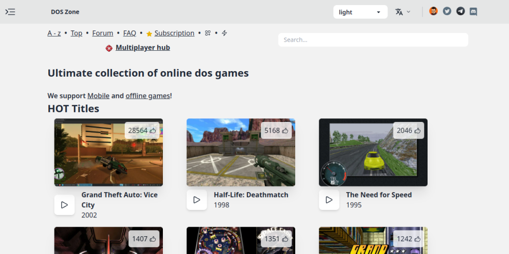Click the grid icon next to Subscription
Screen dimensions: 509x254
(x=208, y=33)
